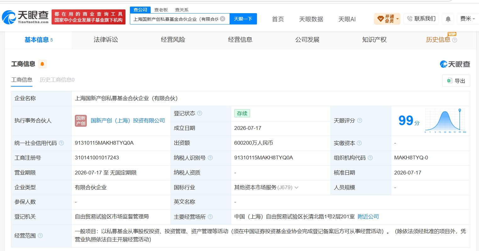Select the 查老板 search mode tab

click(161, 10)
